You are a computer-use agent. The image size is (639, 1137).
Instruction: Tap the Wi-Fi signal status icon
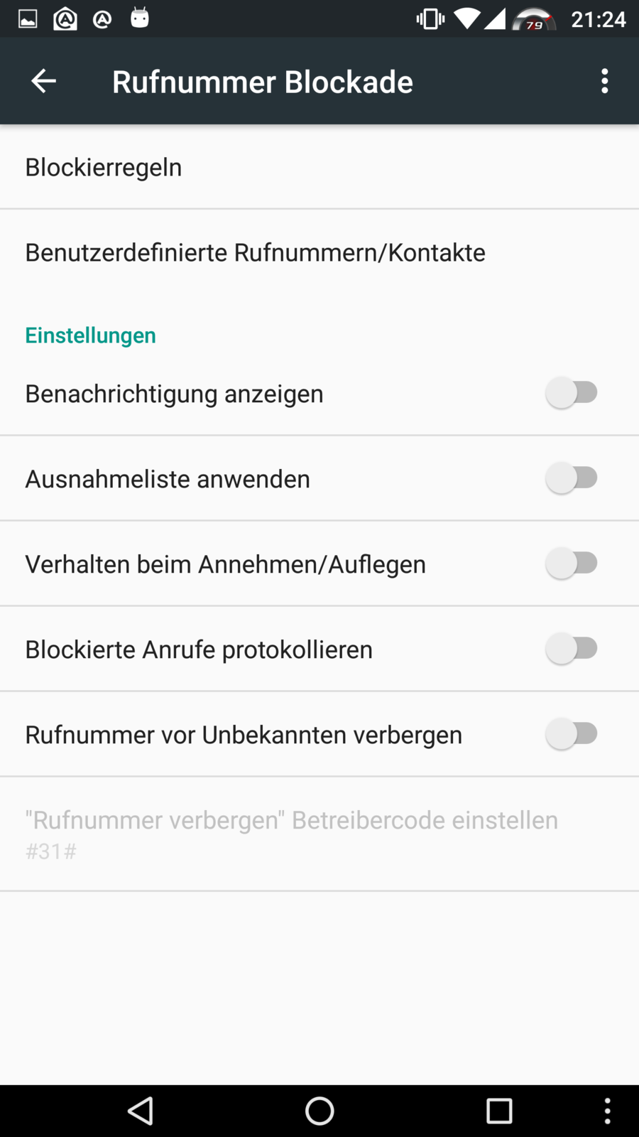(x=466, y=19)
